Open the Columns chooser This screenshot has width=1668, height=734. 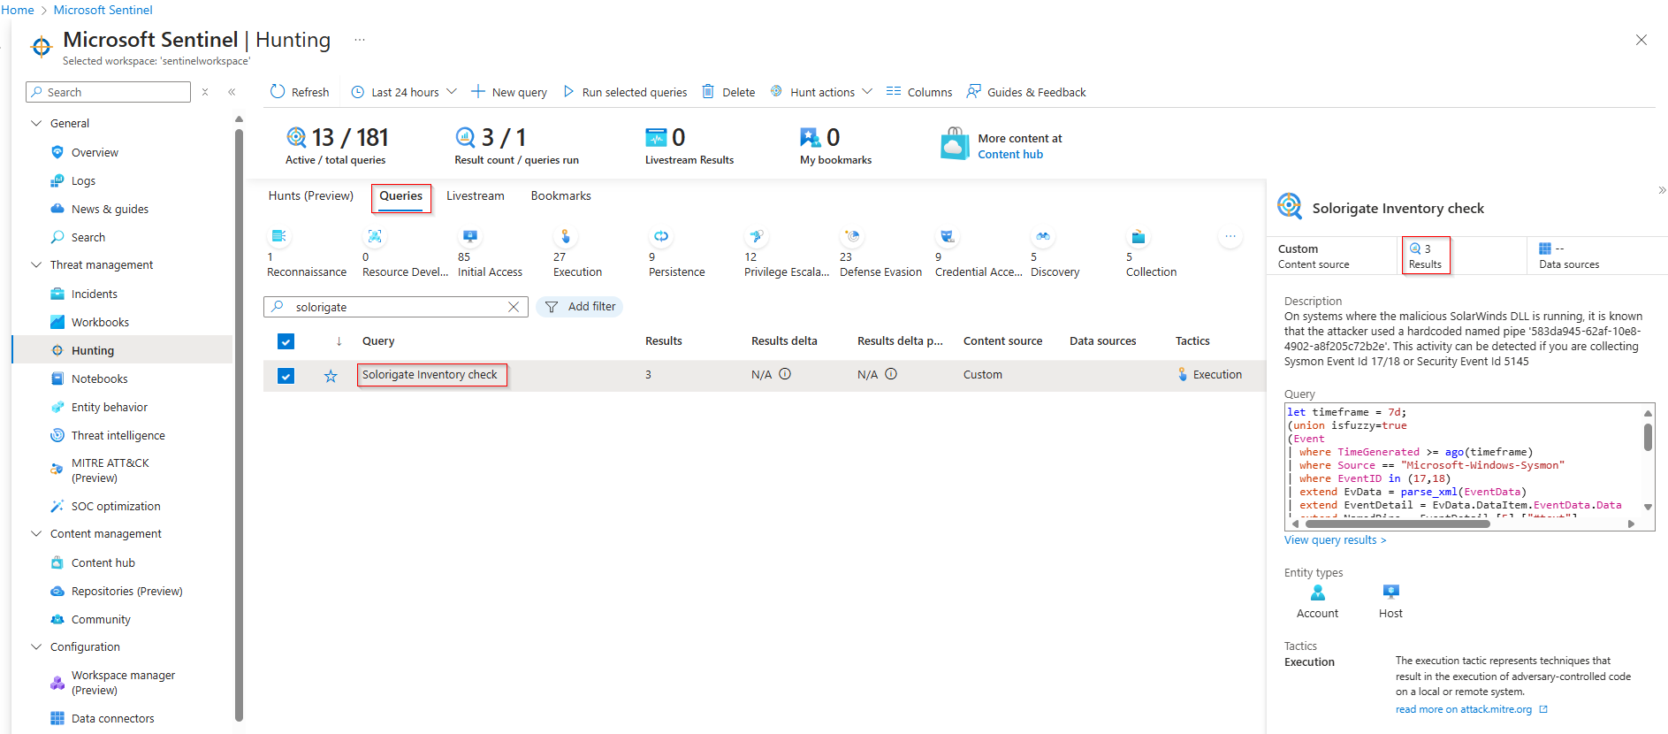click(919, 92)
